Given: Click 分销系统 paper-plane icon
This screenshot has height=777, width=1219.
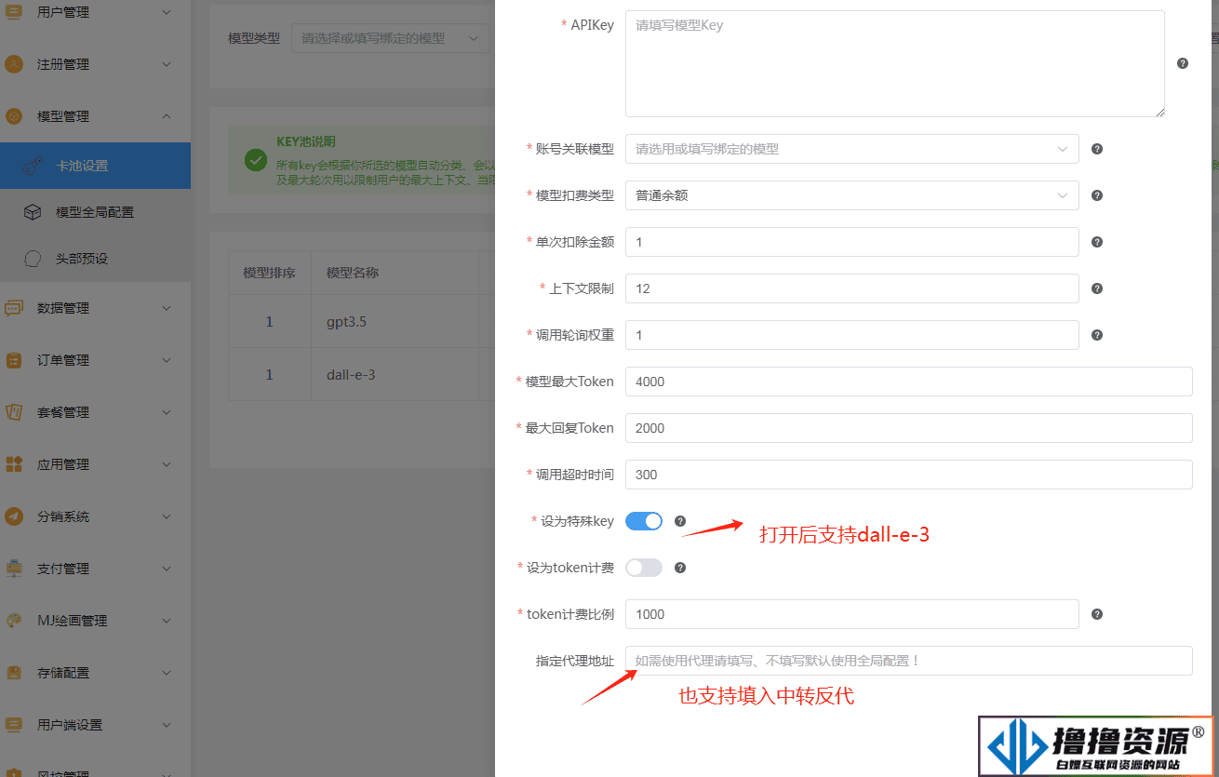Looking at the screenshot, I should point(13,516).
